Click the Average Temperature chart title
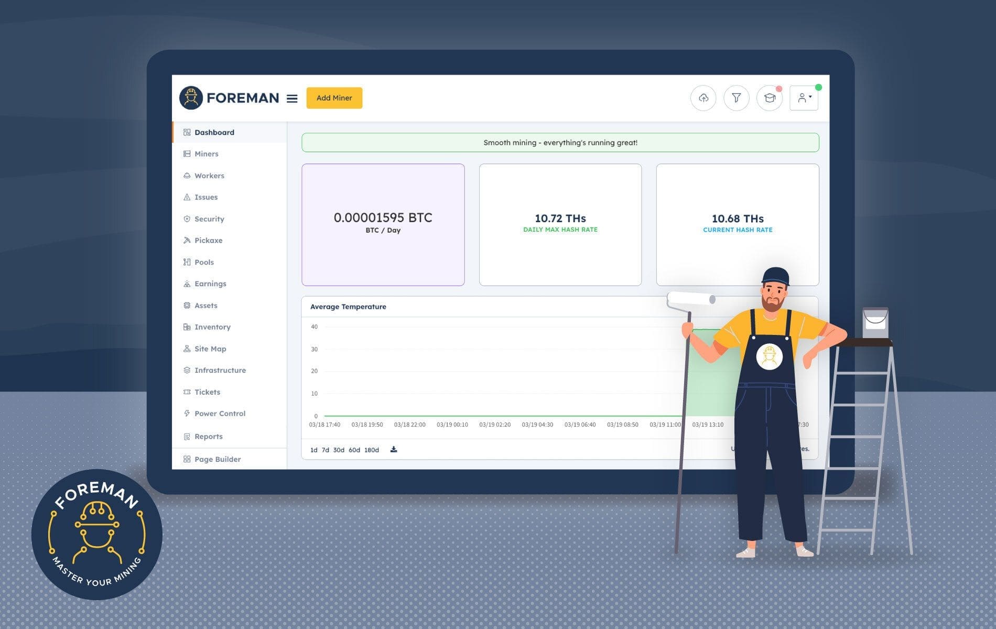The height and width of the screenshot is (629, 996). [x=348, y=307]
